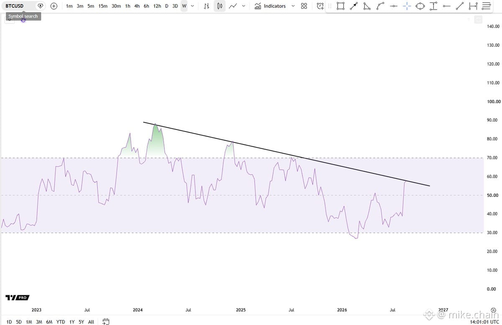Set chart range to 6M
Screen dimensions: 502x325
click(49, 322)
